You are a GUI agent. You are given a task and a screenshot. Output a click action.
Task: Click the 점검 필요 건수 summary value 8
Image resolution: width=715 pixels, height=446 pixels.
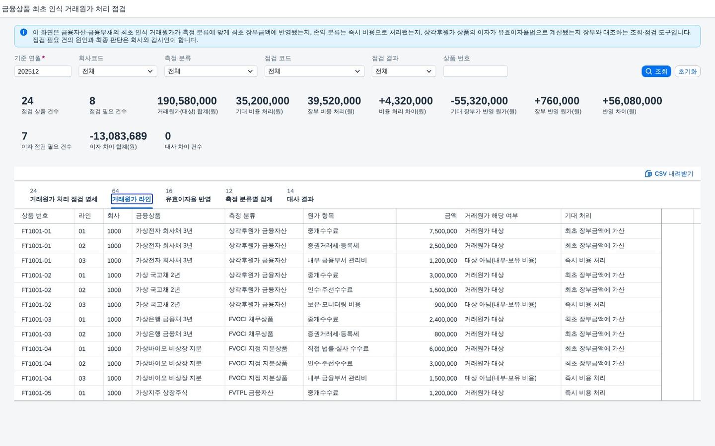92,101
